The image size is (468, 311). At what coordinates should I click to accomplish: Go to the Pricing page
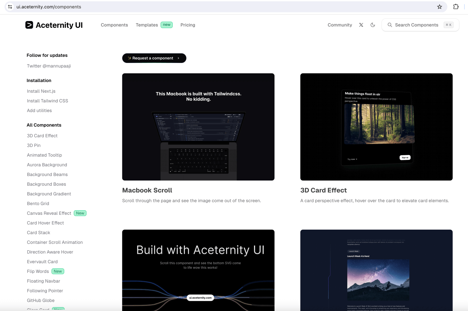[188, 25]
